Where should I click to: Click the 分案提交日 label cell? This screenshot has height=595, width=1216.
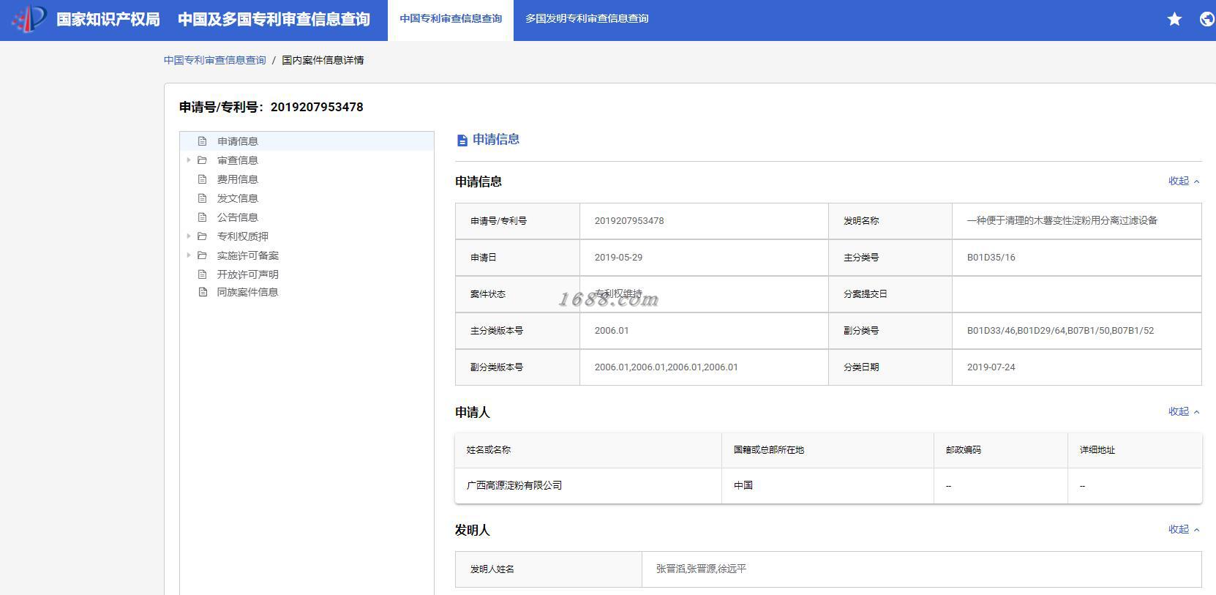click(x=890, y=294)
